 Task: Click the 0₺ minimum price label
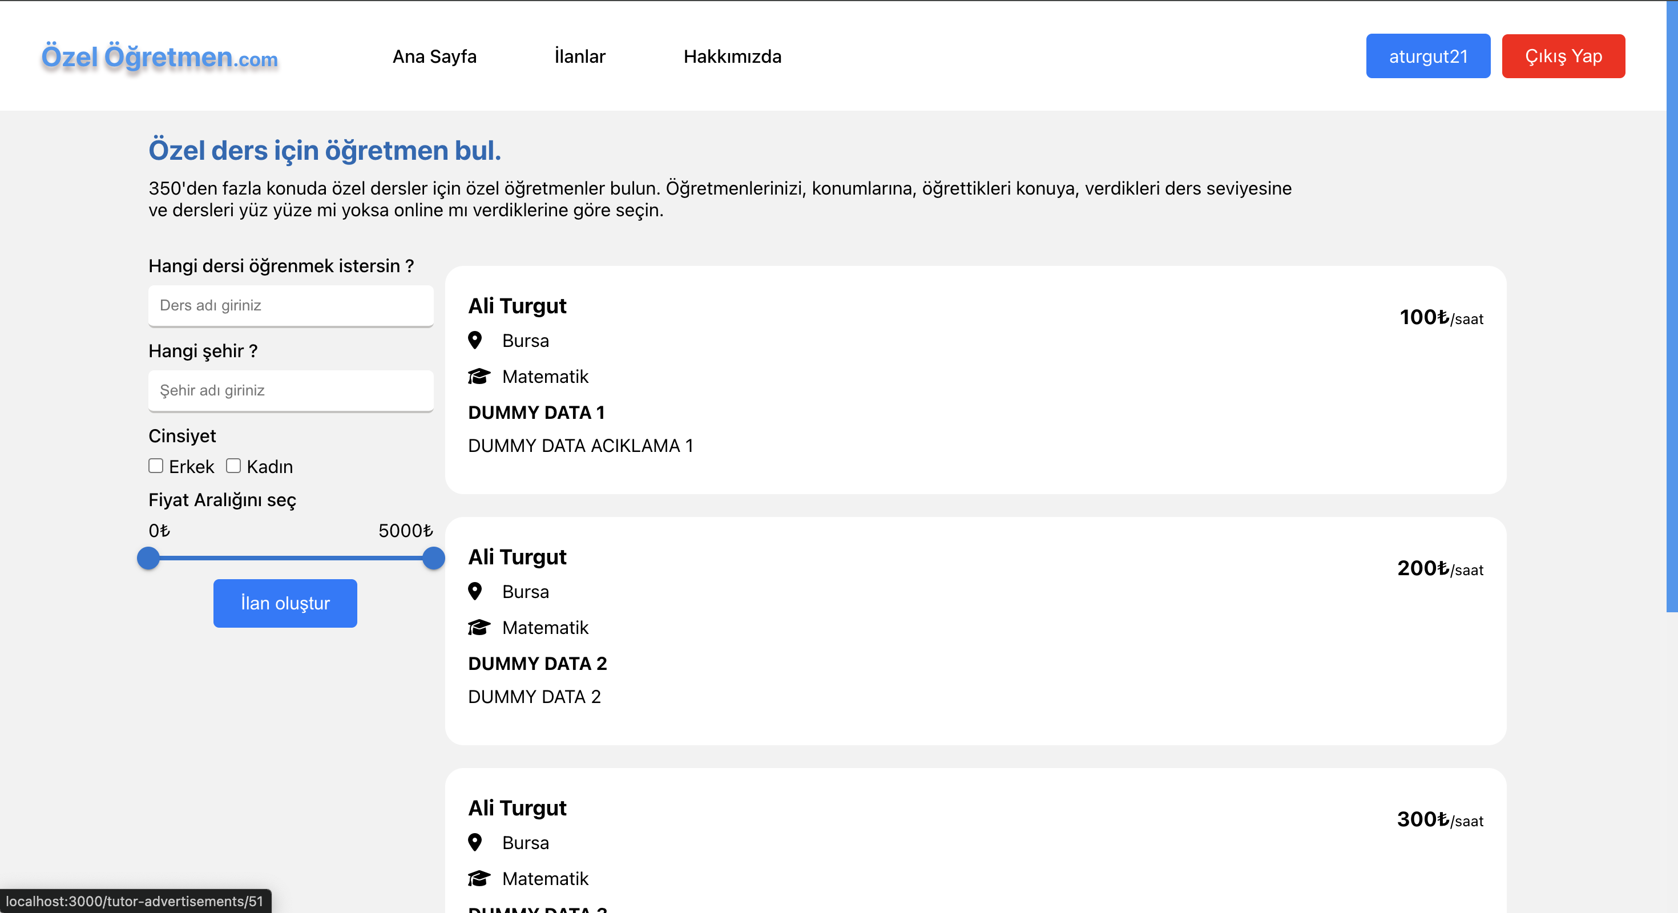159,531
